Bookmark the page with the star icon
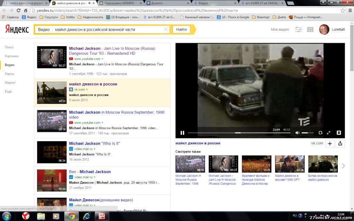This screenshot has width=354, height=221. pyautogui.click(x=343, y=10)
